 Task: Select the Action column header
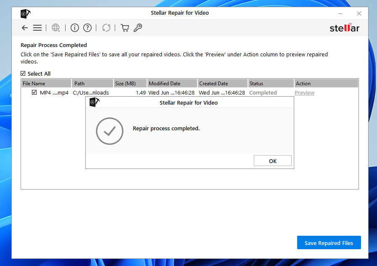pos(326,83)
